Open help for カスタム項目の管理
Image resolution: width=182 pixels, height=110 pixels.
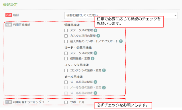[x=98, y=36]
